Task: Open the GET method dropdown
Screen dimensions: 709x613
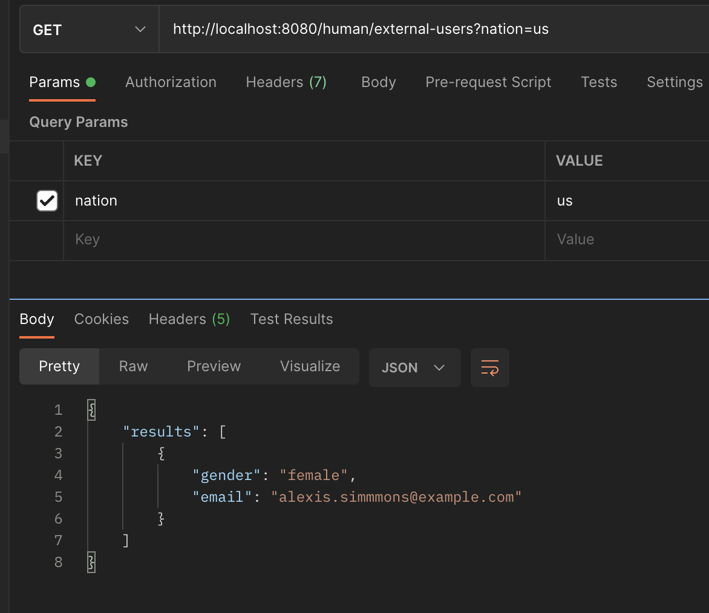Action: click(89, 30)
